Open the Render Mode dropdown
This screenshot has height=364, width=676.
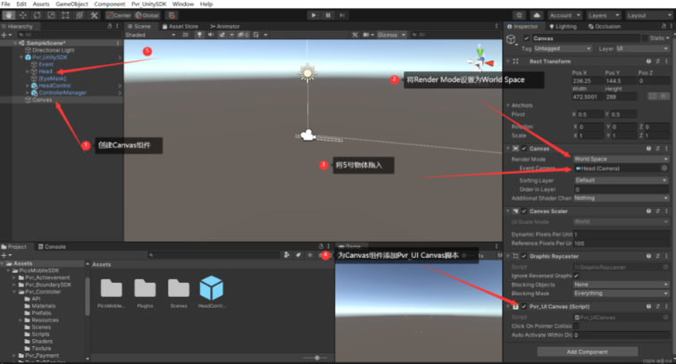pos(620,159)
